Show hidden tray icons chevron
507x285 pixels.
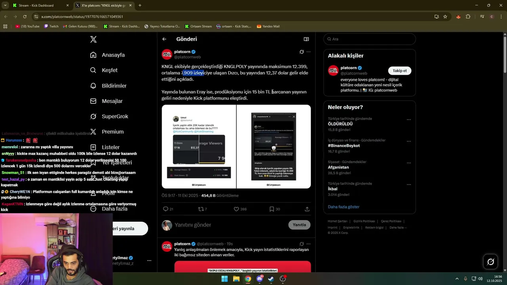click(x=457, y=279)
